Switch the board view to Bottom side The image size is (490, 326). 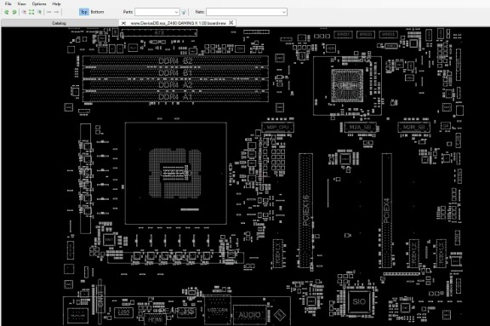pos(97,12)
